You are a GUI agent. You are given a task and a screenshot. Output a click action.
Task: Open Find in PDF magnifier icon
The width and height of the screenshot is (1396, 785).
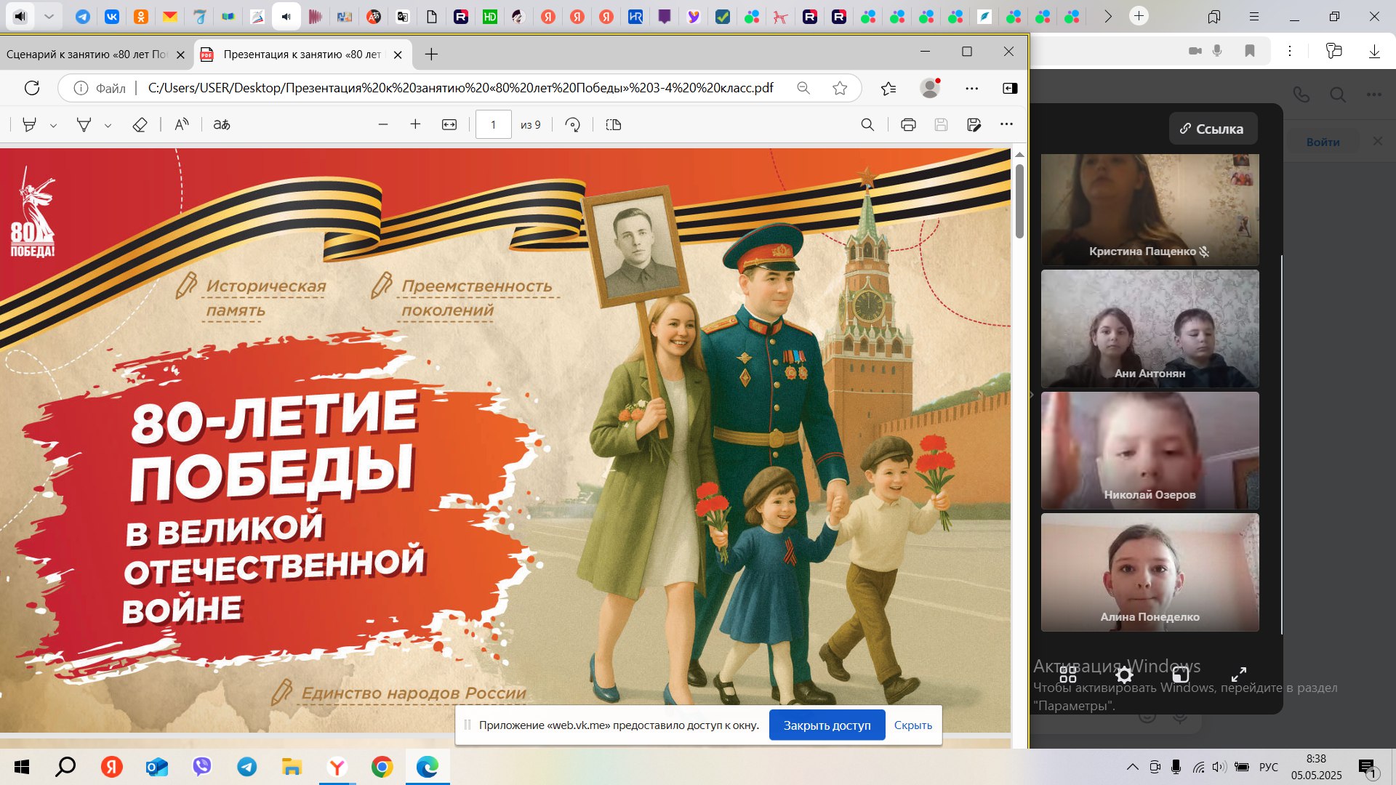[x=867, y=125]
